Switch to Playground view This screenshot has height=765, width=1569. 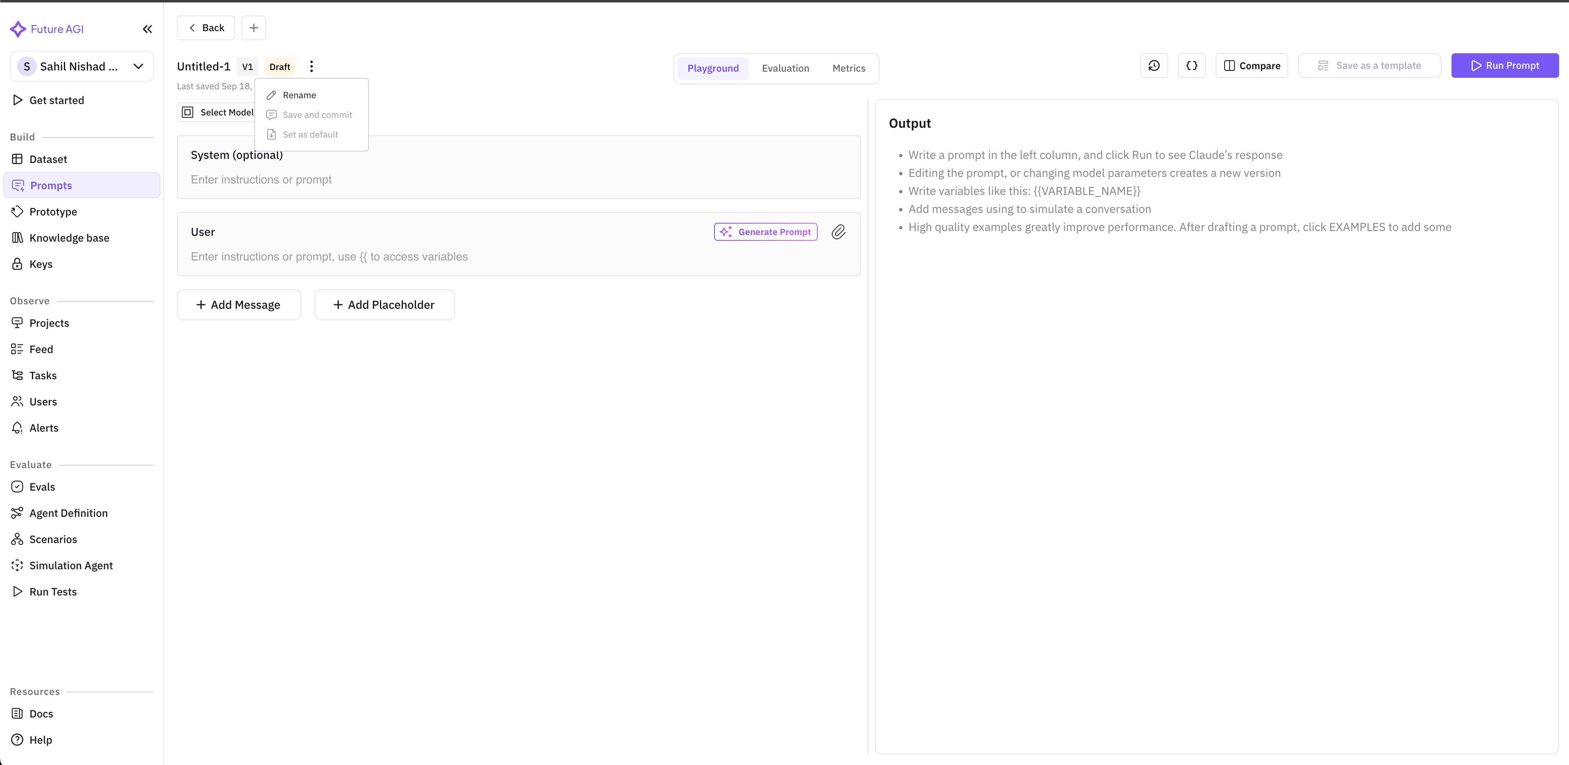click(x=712, y=68)
